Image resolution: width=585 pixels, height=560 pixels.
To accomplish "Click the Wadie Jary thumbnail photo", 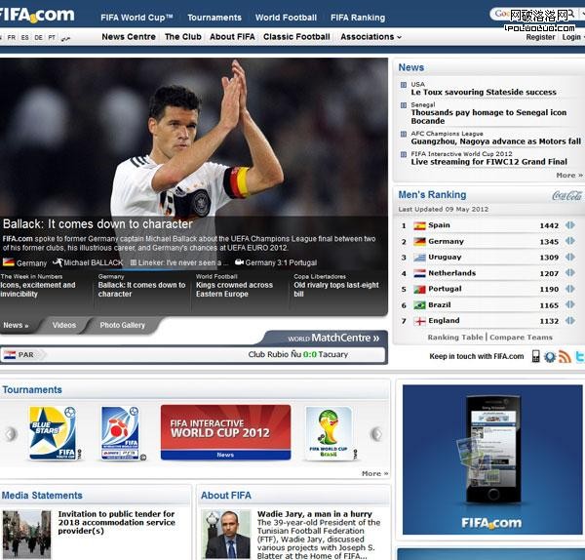I will (226, 534).
